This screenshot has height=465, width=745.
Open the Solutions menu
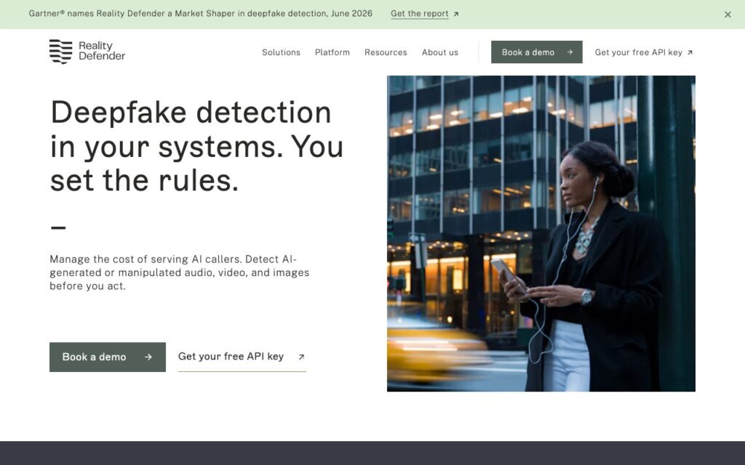281,52
